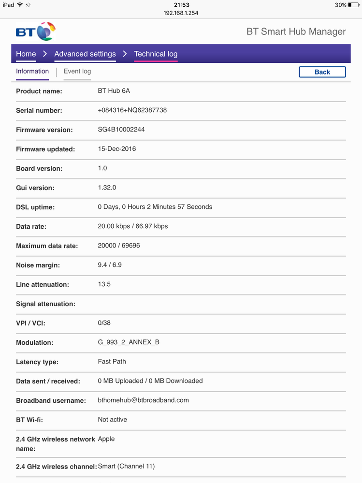The width and height of the screenshot is (362, 483).
Task: Select Technical log breadcrumb
Action: pyautogui.click(x=156, y=54)
